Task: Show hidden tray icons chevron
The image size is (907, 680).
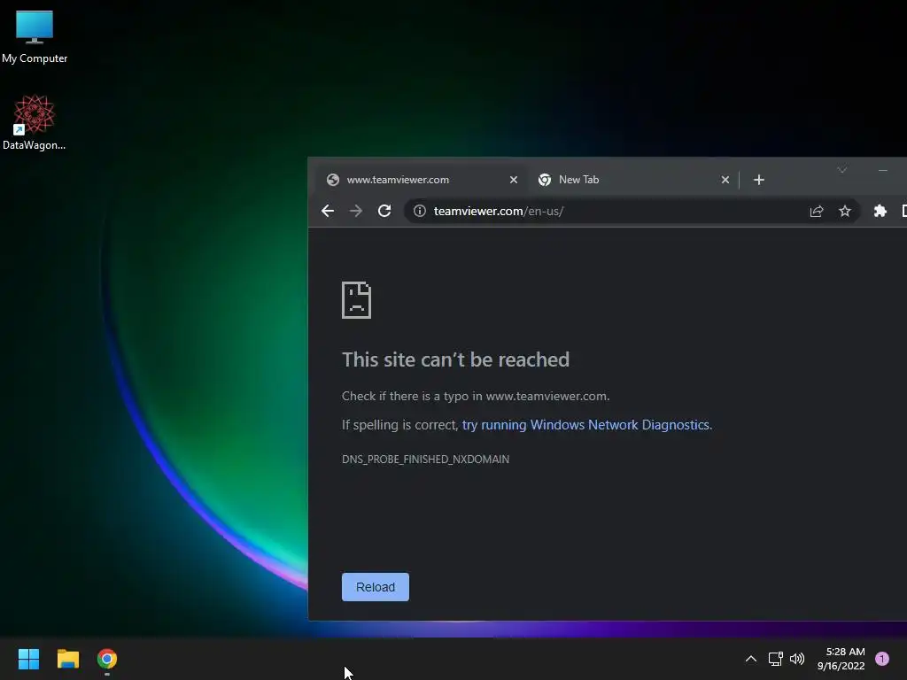Action: pyautogui.click(x=751, y=659)
